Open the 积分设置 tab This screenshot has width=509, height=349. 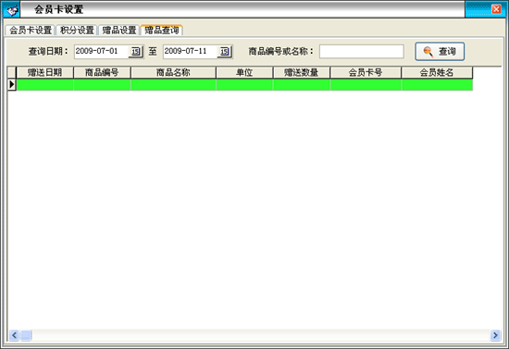point(77,31)
